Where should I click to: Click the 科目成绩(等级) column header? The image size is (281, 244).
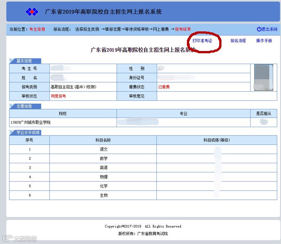pyautogui.click(x=217, y=140)
